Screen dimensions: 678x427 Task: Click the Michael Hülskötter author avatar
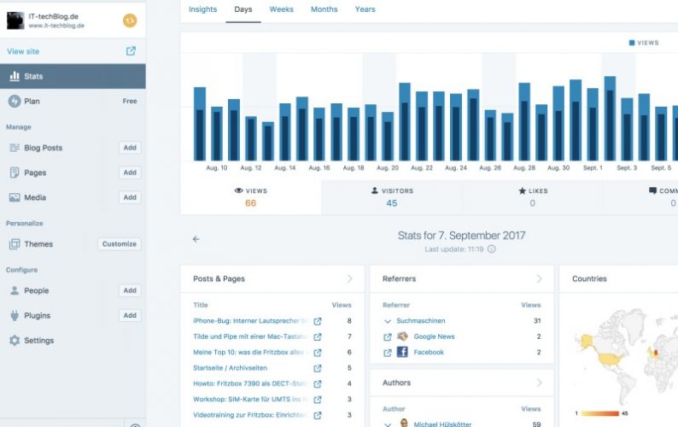(x=404, y=423)
